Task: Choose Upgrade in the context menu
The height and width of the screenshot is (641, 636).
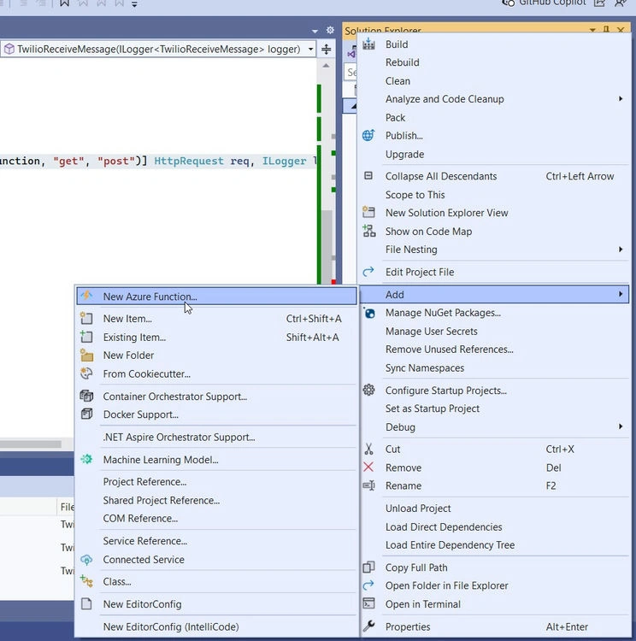Action: (x=404, y=155)
